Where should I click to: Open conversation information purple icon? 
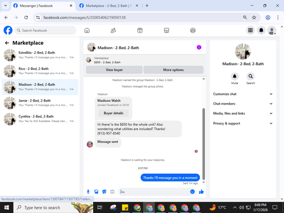point(199,47)
